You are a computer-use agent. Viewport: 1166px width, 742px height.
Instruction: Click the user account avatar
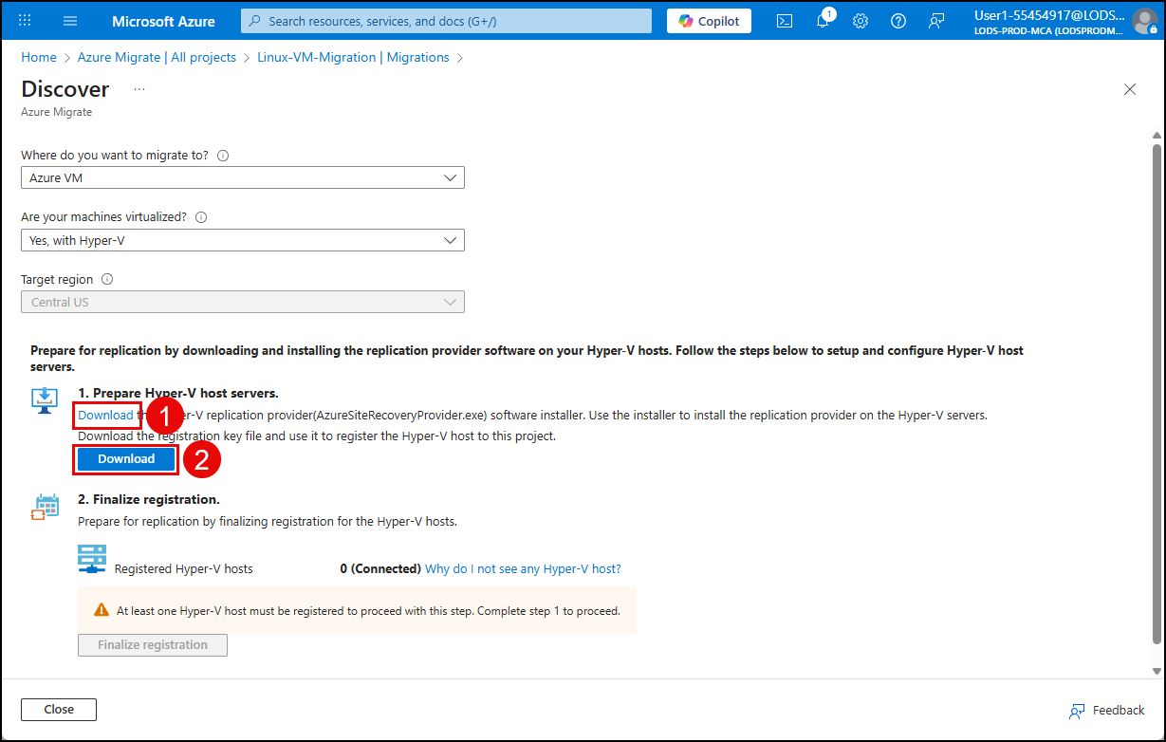1144,21
